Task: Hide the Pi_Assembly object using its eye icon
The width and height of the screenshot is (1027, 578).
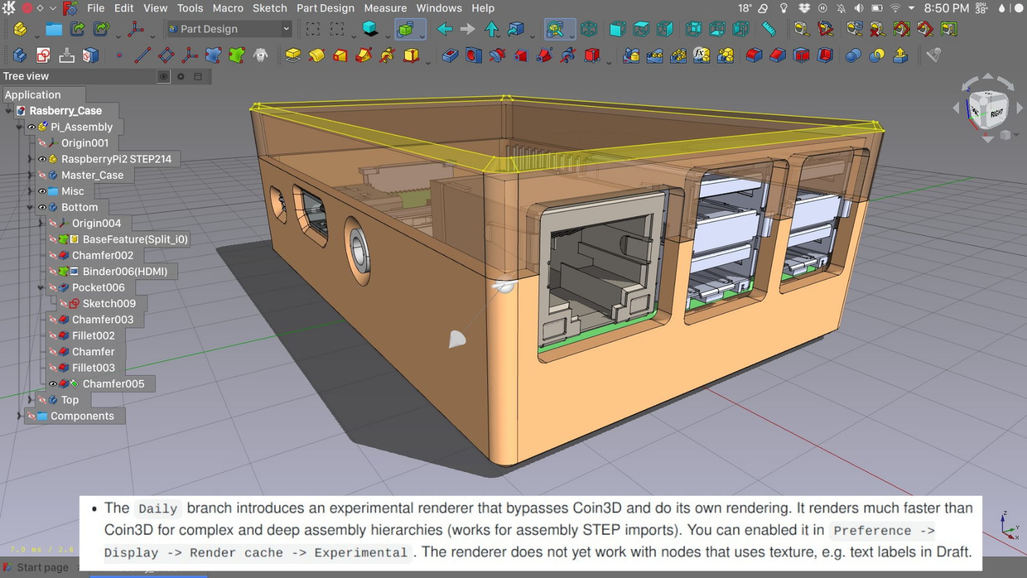Action: click(x=31, y=127)
